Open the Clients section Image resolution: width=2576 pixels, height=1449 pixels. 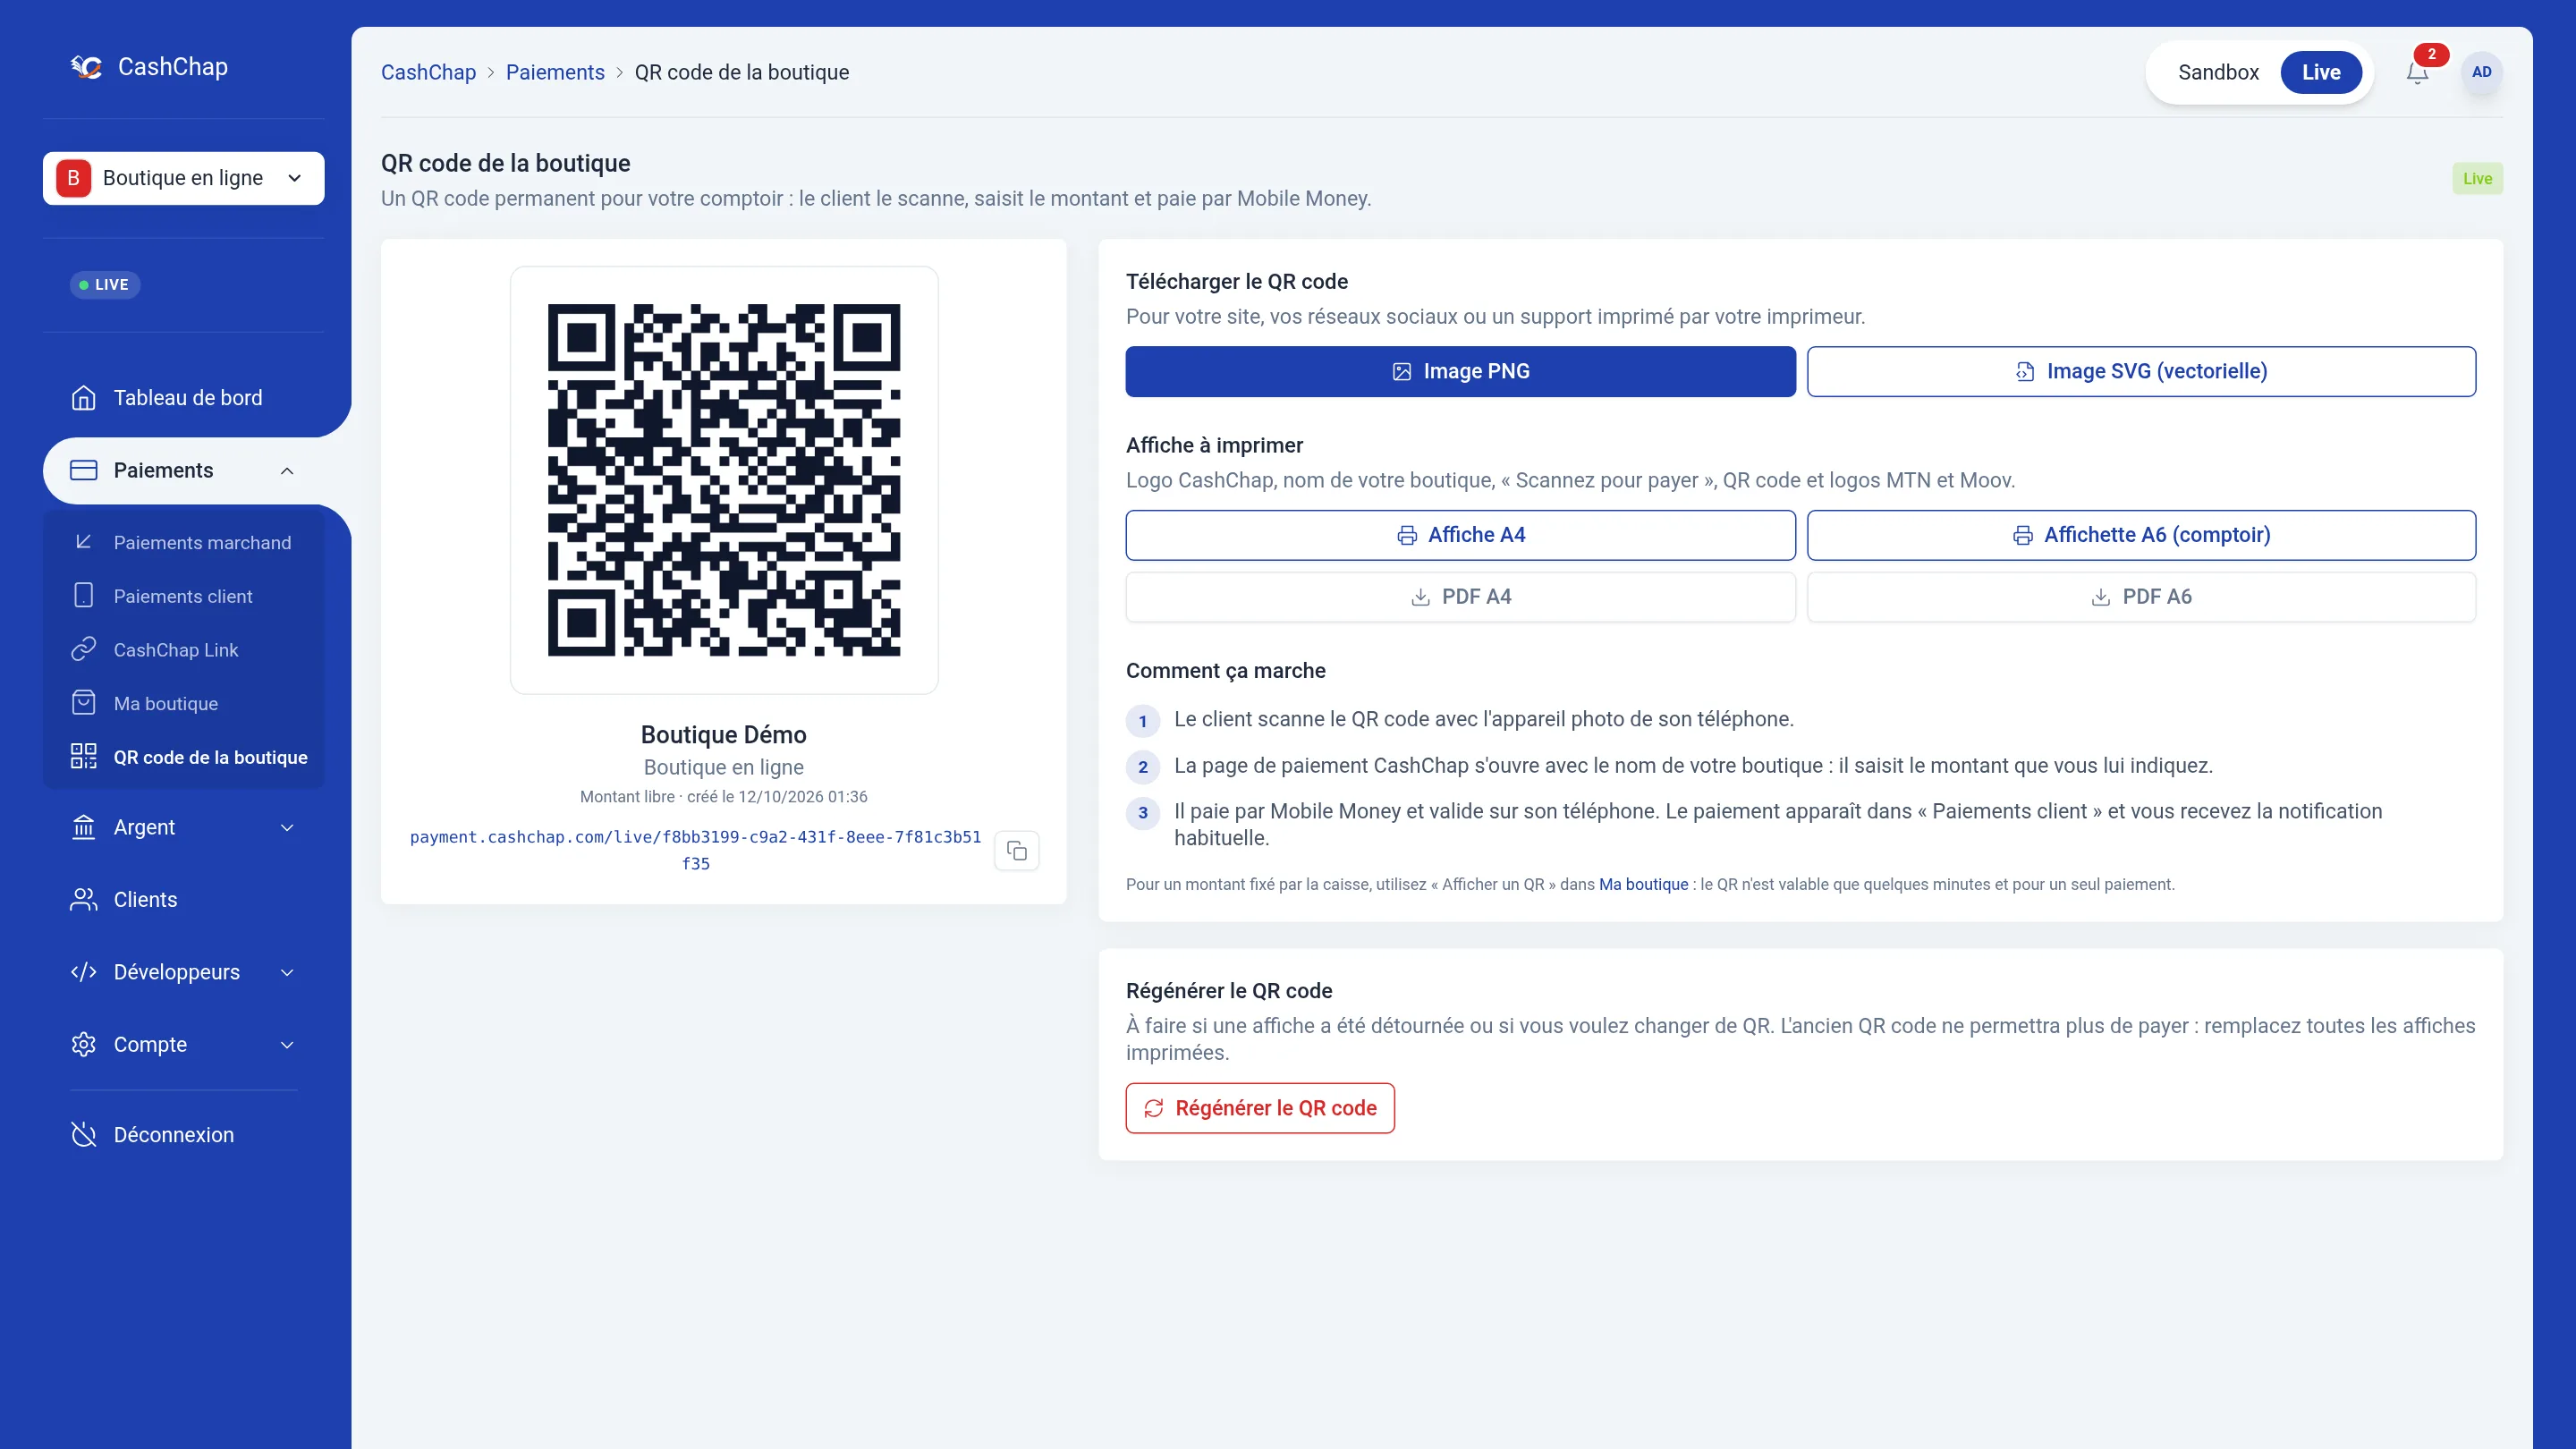tap(184, 900)
